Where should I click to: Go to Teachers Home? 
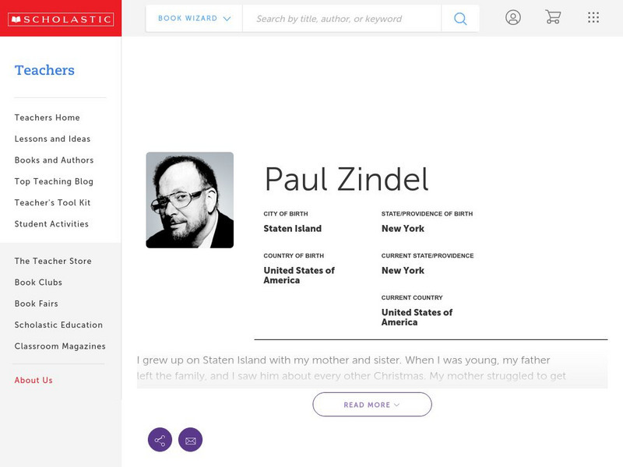pyautogui.click(x=47, y=118)
